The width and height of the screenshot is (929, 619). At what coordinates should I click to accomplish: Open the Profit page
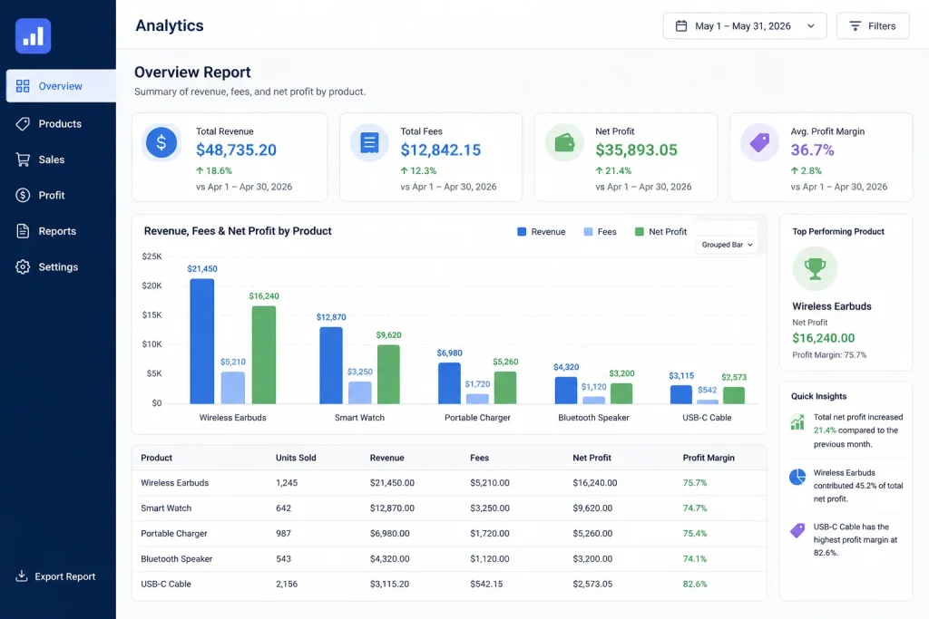(x=52, y=195)
